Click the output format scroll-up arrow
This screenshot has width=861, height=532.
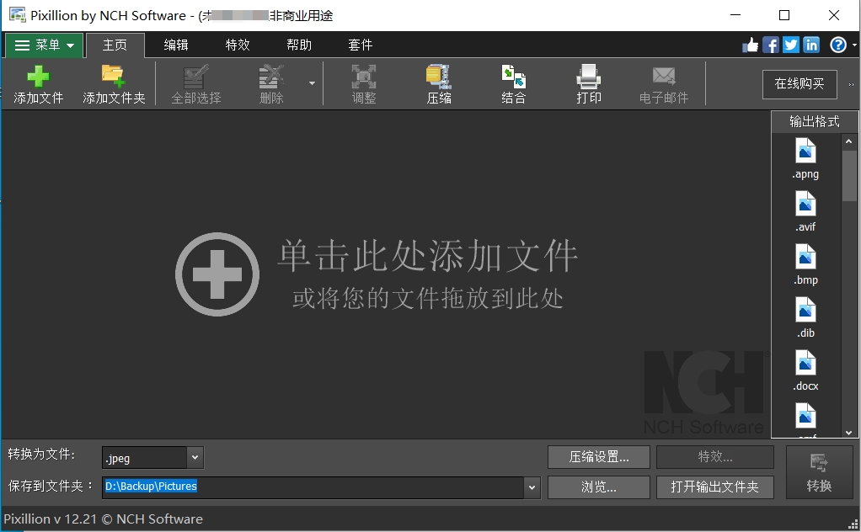(849, 141)
